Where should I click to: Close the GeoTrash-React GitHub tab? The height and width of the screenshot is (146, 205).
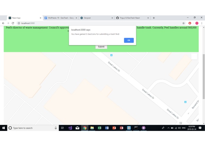pyautogui.click(x=148, y=18)
